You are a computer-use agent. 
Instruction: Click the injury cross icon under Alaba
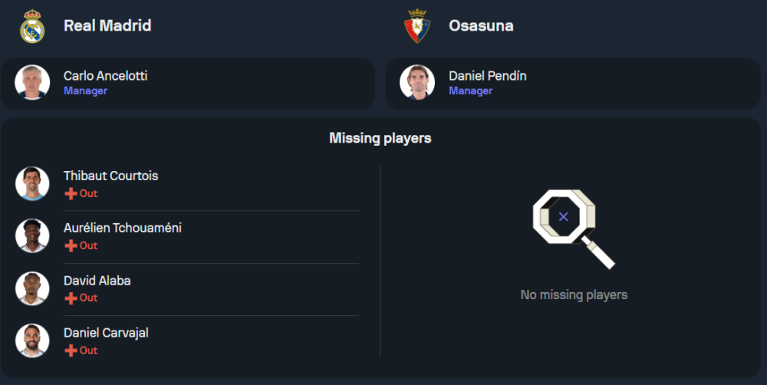tap(71, 298)
